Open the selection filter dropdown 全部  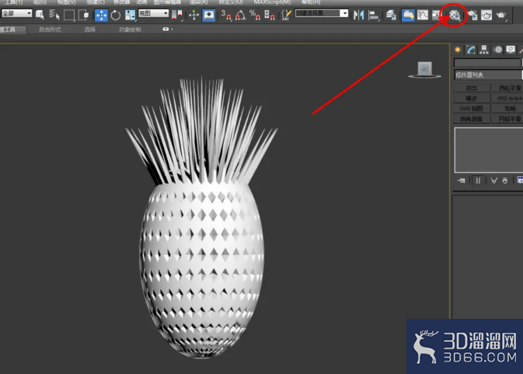pyautogui.click(x=16, y=13)
